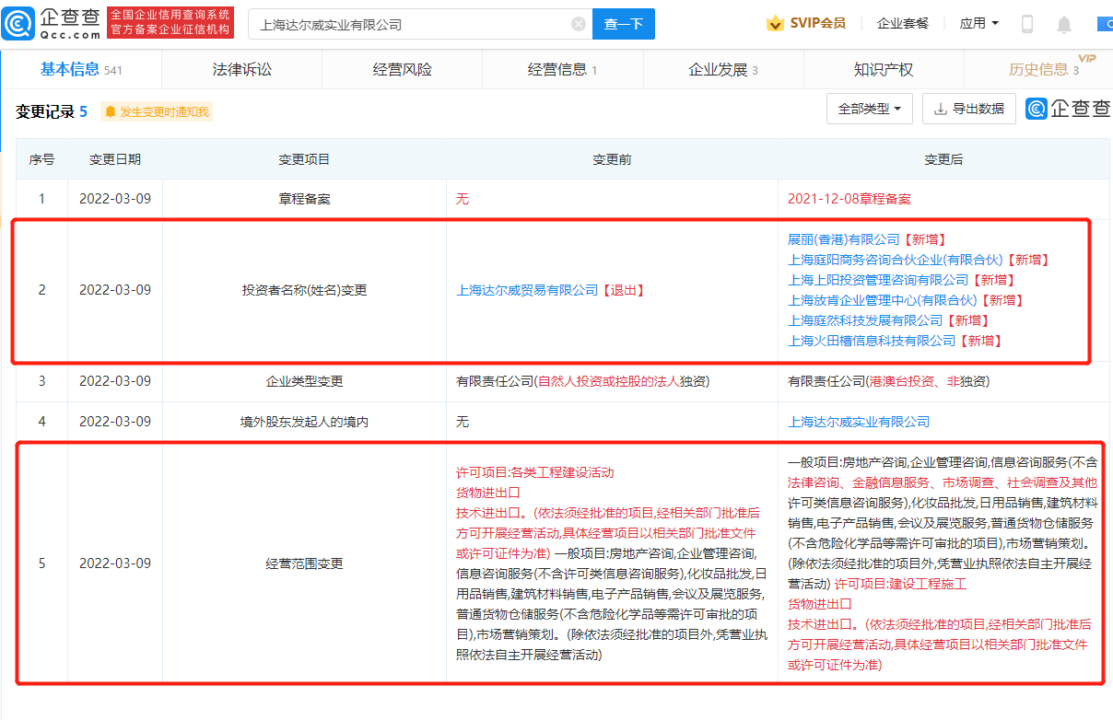This screenshot has height=720, width=1113.
Task: Switch to the 经营信息 tab
Action: pos(562,70)
